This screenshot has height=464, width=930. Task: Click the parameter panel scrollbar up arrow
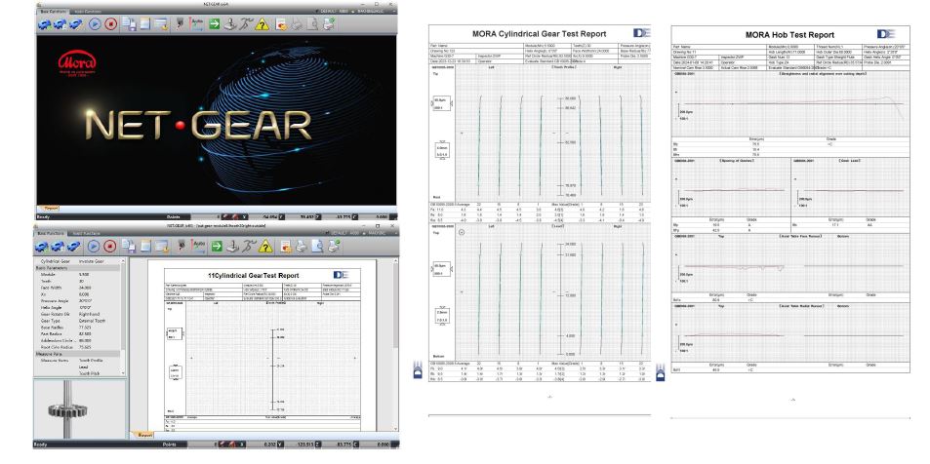123,260
